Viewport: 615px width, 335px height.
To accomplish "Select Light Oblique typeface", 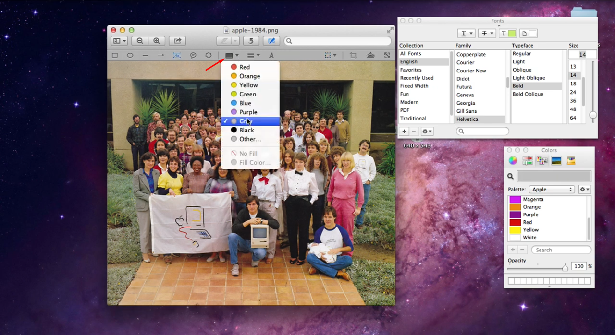I will click(x=536, y=78).
